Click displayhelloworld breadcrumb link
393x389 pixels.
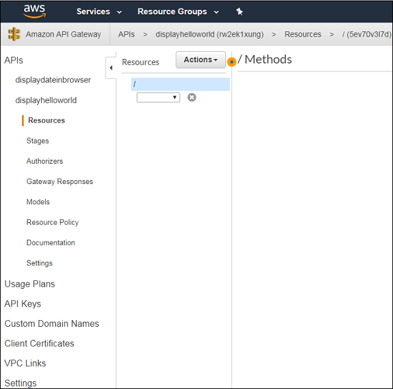point(209,34)
